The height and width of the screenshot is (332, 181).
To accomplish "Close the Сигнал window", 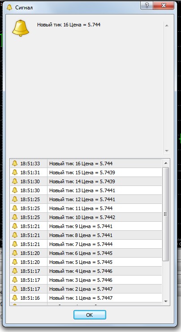I will (x=164, y=5).
